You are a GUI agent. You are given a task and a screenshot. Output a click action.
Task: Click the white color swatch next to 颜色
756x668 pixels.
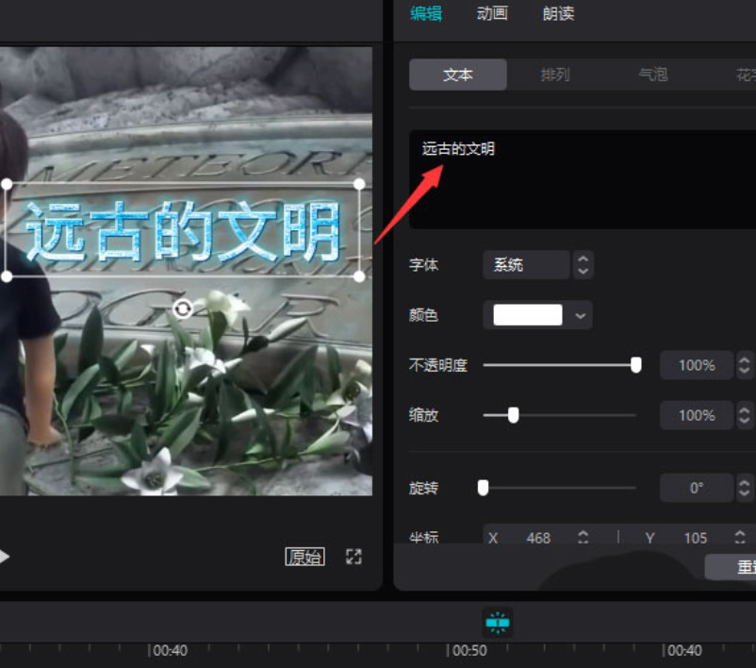pyautogui.click(x=529, y=315)
